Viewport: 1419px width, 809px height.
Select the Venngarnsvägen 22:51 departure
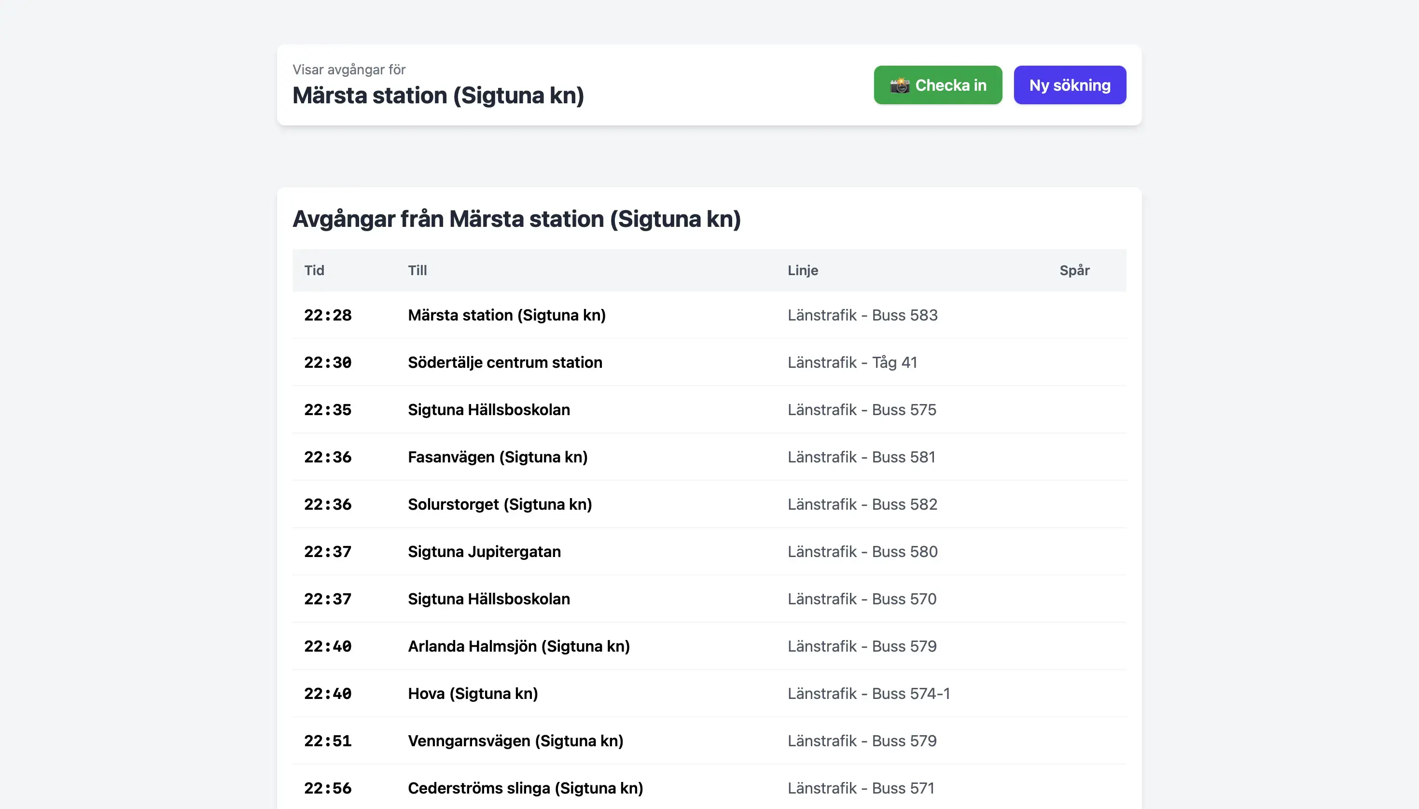(515, 740)
